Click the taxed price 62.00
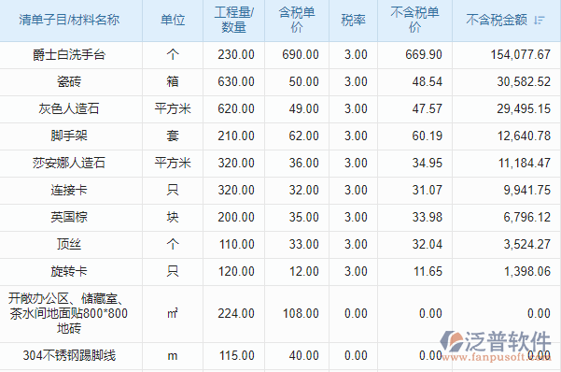Image resolution: width=561 pixels, height=372 pixels. (x=303, y=136)
